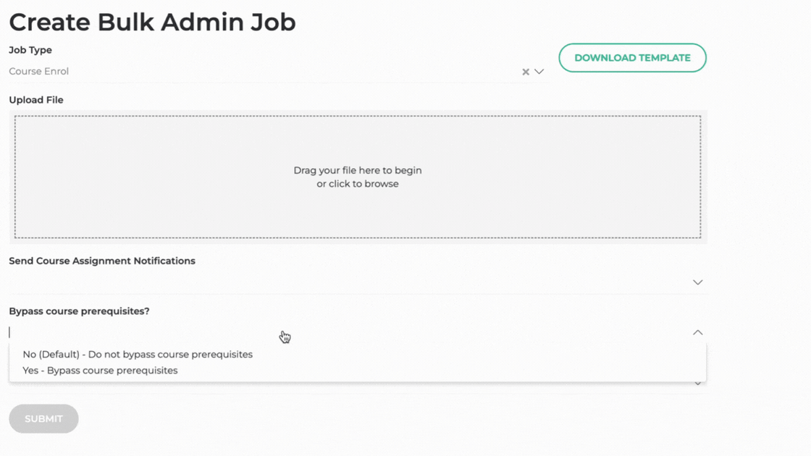811x456 pixels.
Task: Collapse the Bypass course prerequisites dropdown chevron
Action: [697, 332]
